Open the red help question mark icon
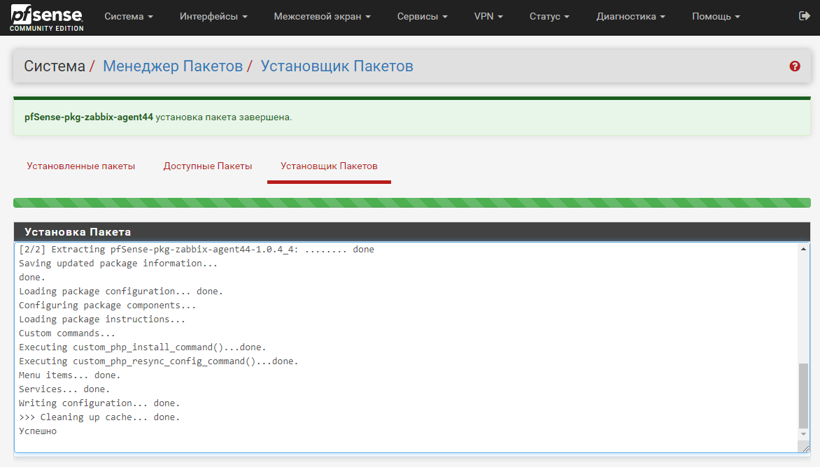 pos(795,66)
